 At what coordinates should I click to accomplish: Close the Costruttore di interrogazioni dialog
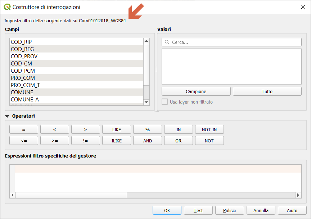[302, 7]
